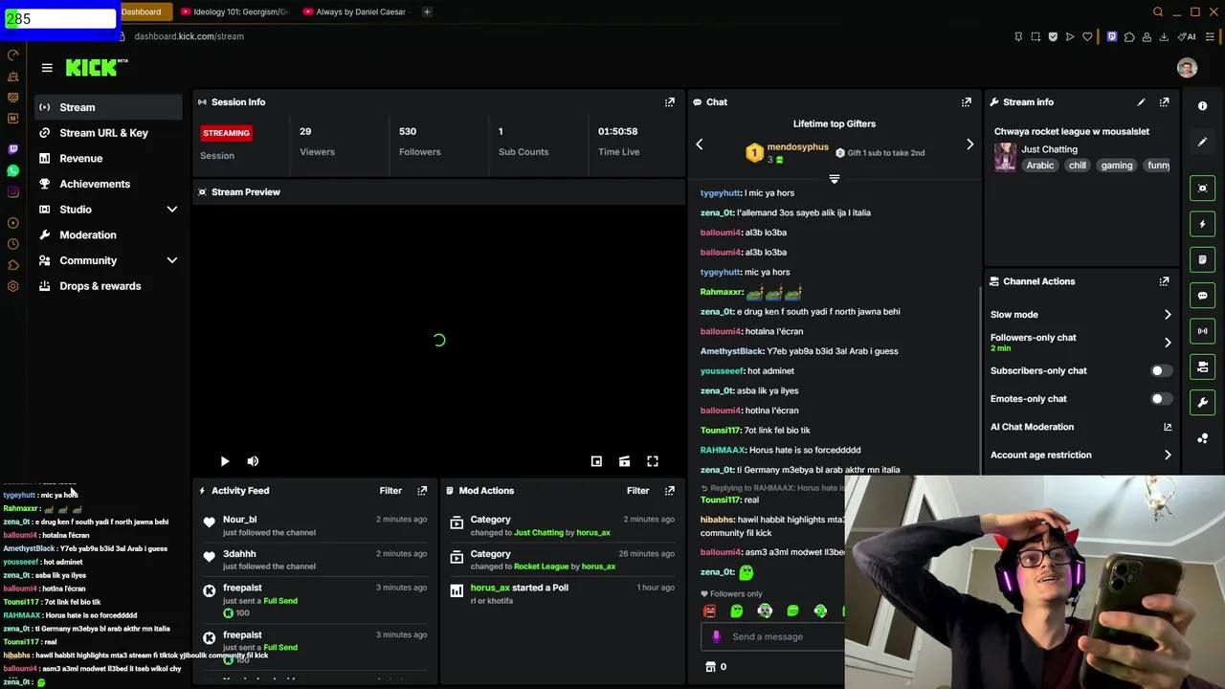This screenshot has height=689, width=1225.
Task: Open WhatsApp in the browser sidebar
Action: tap(12, 170)
